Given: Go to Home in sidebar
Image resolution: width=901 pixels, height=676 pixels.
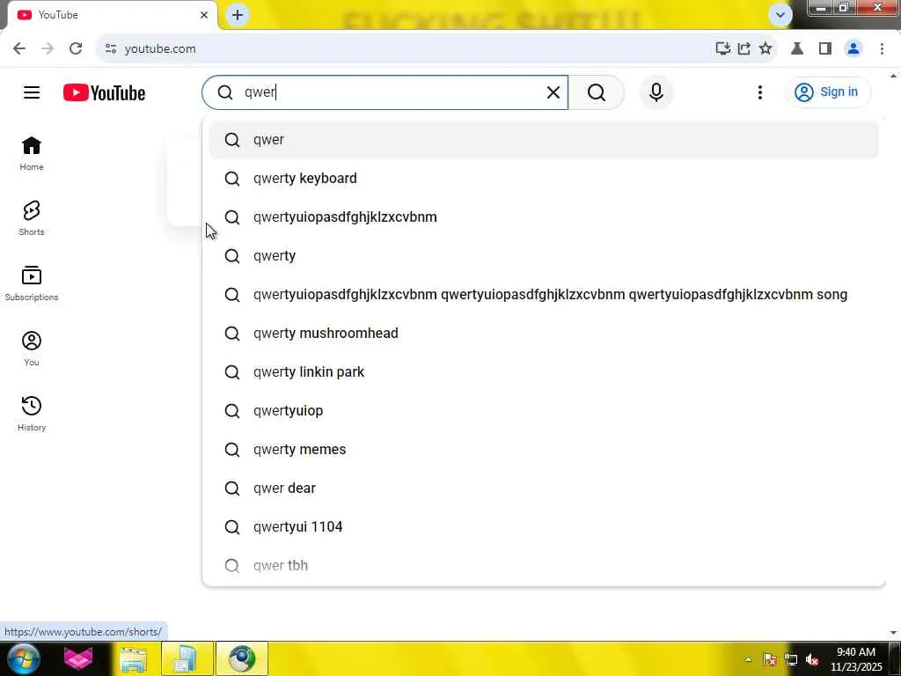Looking at the screenshot, I should [x=32, y=153].
